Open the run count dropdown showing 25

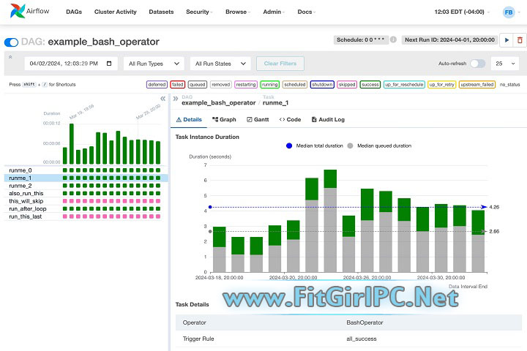506,64
